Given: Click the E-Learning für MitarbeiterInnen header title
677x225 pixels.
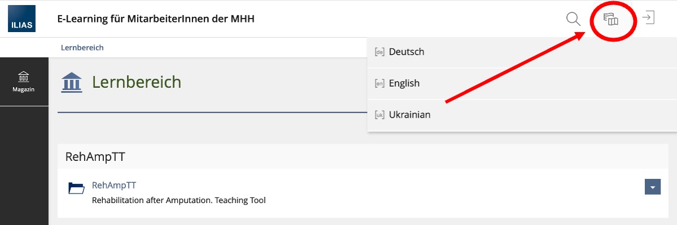Looking at the screenshot, I should pos(156,19).
